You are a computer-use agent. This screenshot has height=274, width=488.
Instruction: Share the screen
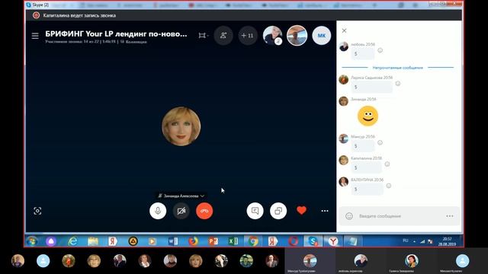pyautogui.click(x=278, y=211)
